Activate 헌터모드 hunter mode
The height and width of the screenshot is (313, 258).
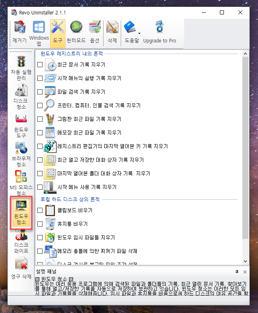click(76, 32)
